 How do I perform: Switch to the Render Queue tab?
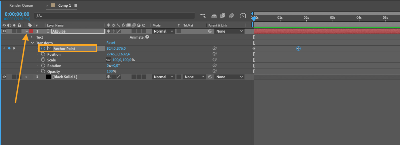click(x=21, y=5)
